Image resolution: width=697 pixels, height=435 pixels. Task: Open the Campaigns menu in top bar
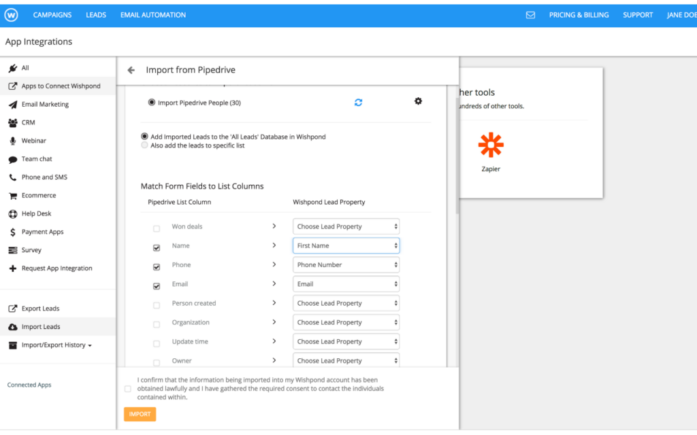point(53,15)
